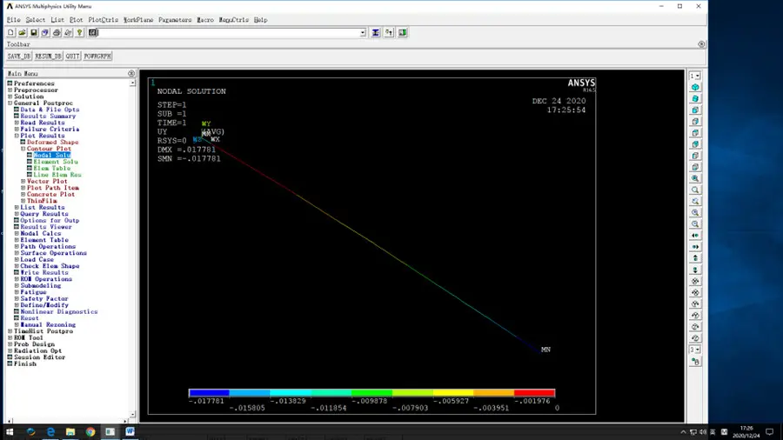Pan the model right

[x=695, y=247]
